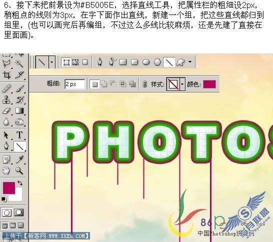Select Intersect Shape Areas option

pos(123,84)
